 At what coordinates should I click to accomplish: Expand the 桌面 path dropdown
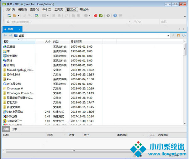tap(168, 36)
